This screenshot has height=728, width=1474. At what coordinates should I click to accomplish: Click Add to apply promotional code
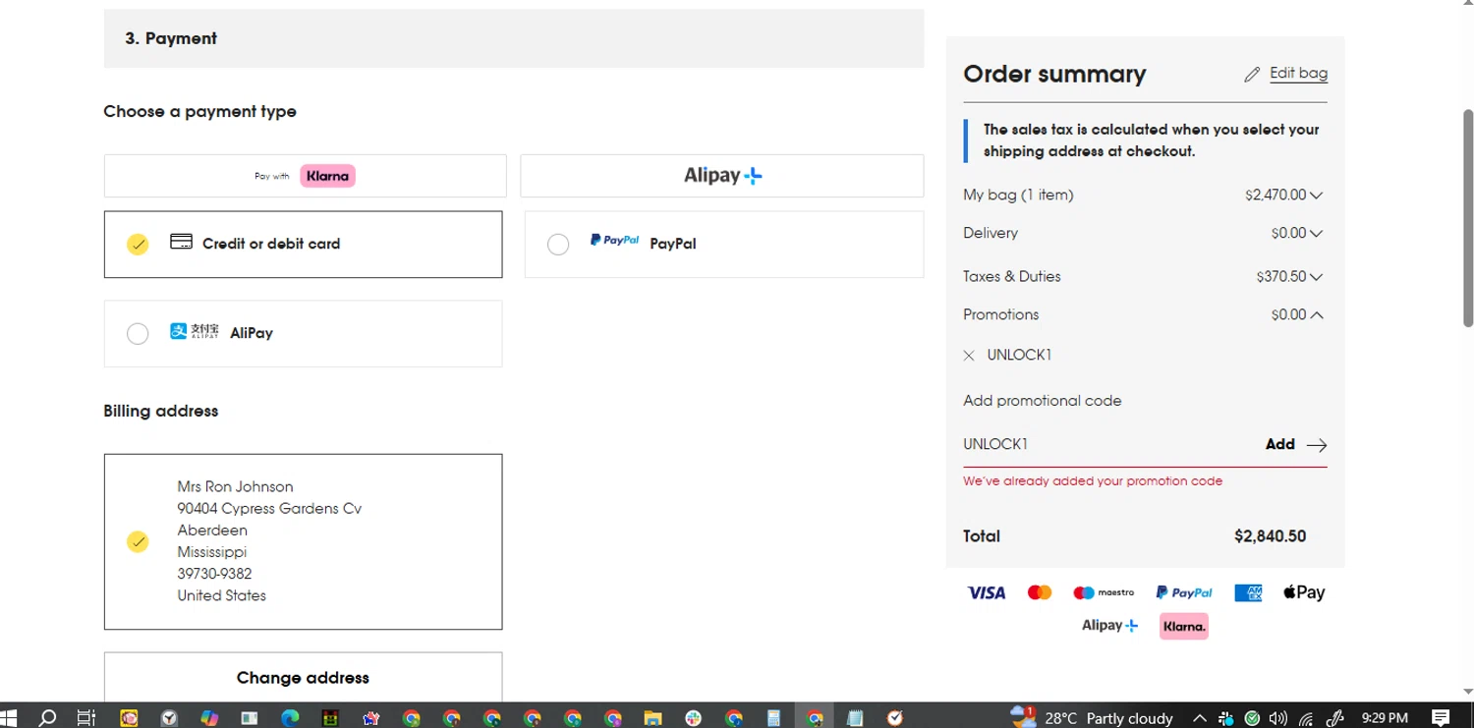pyautogui.click(x=1279, y=445)
